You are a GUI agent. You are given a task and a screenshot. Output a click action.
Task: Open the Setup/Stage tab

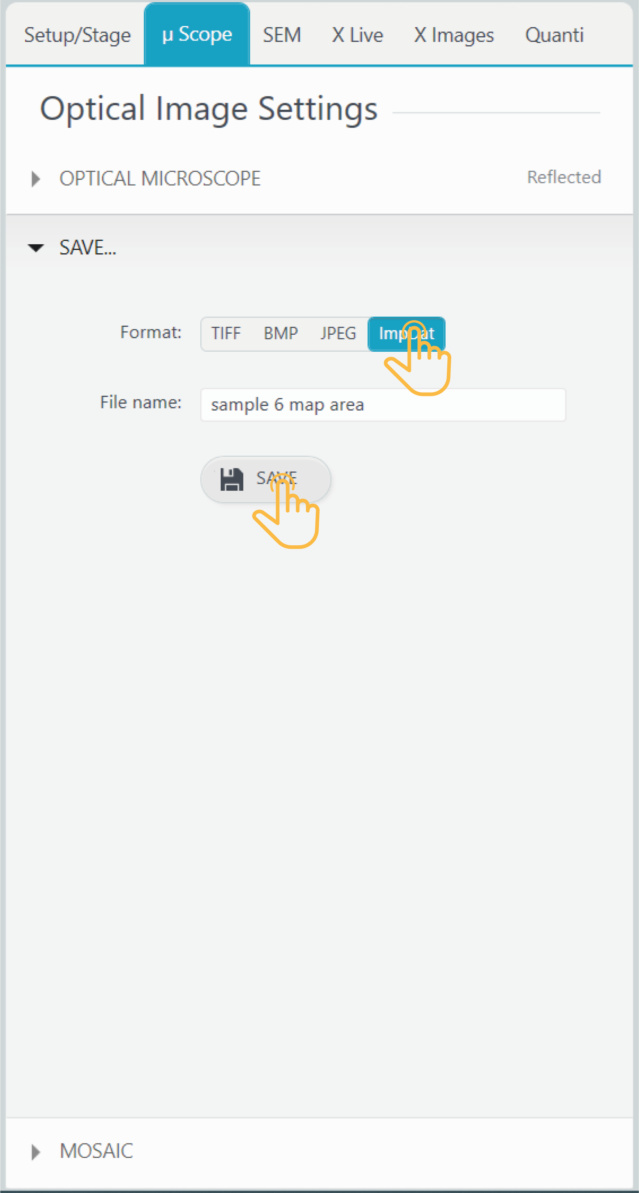(x=77, y=35)
